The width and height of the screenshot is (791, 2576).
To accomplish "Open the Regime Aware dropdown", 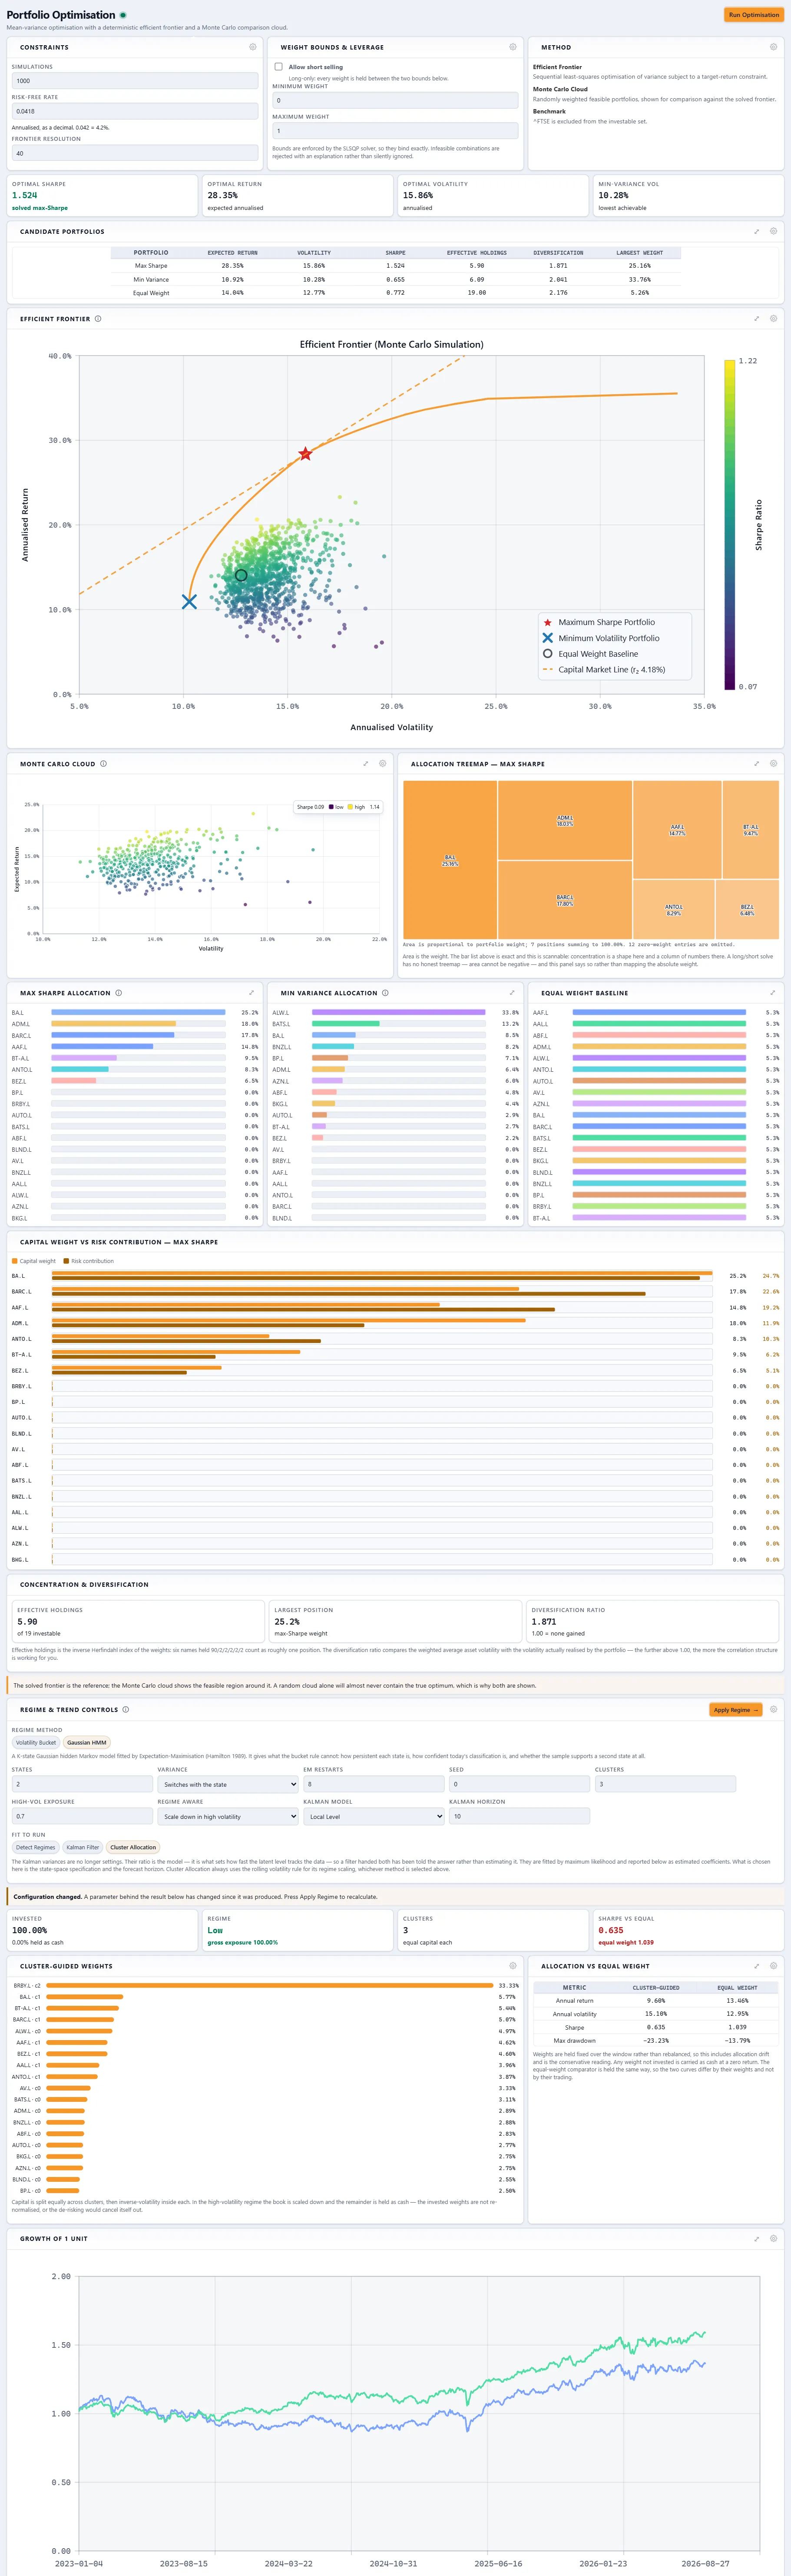I will [228, 1816].
